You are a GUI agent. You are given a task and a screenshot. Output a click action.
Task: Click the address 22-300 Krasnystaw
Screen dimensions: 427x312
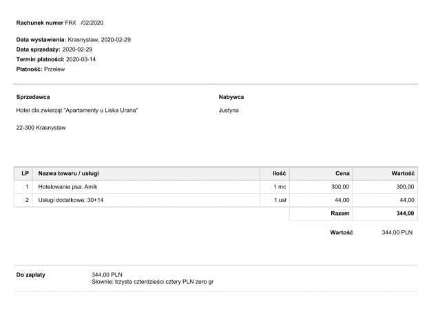[x=41, y=128]
